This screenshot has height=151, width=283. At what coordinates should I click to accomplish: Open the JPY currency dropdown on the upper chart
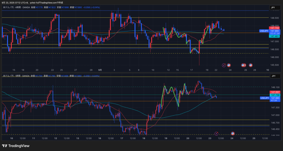[x=273, y=8]
